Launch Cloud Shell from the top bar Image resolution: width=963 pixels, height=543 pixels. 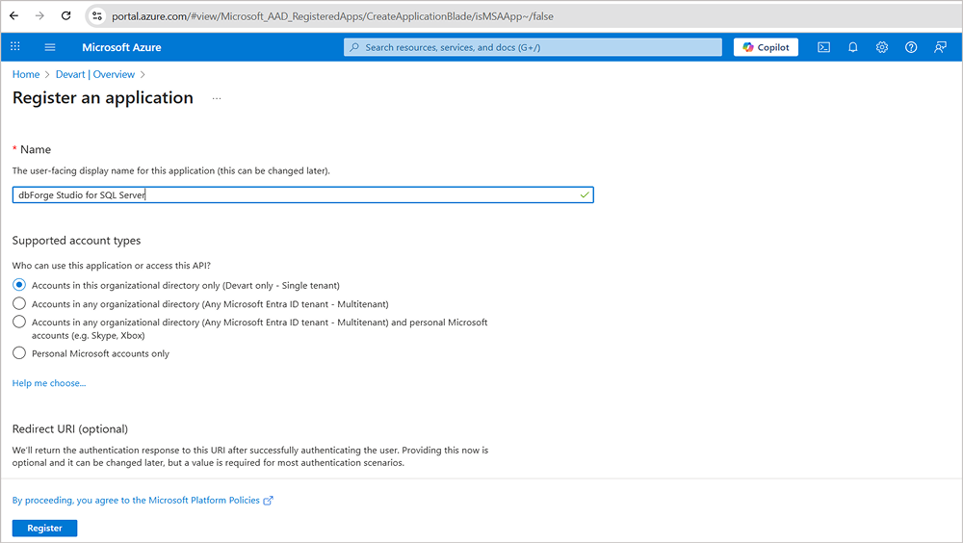click(x=823, y=47)
